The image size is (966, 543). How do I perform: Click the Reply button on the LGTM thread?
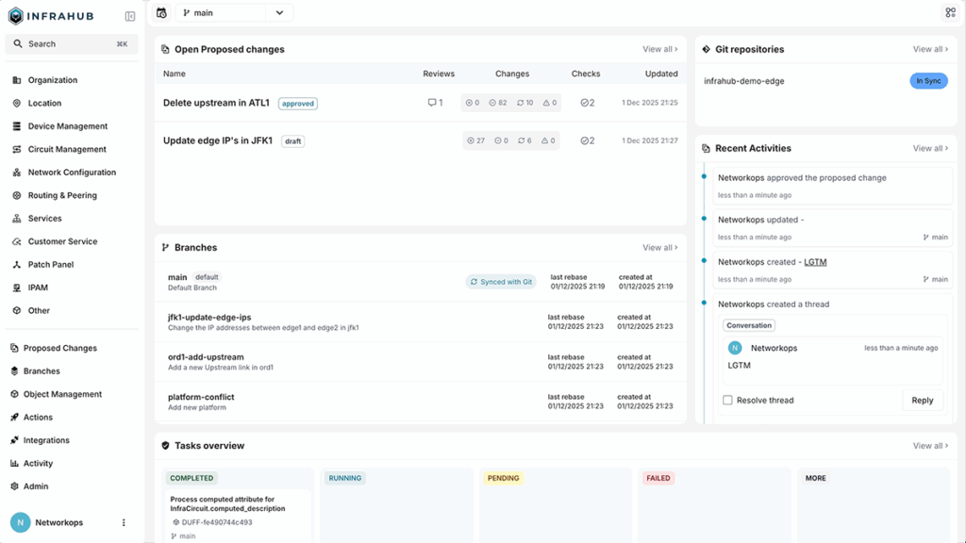point(923,400)
